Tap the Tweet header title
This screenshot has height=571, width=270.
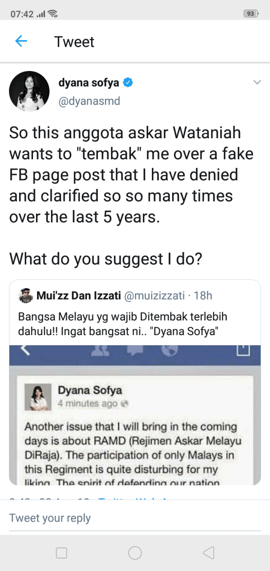[74, 42]
